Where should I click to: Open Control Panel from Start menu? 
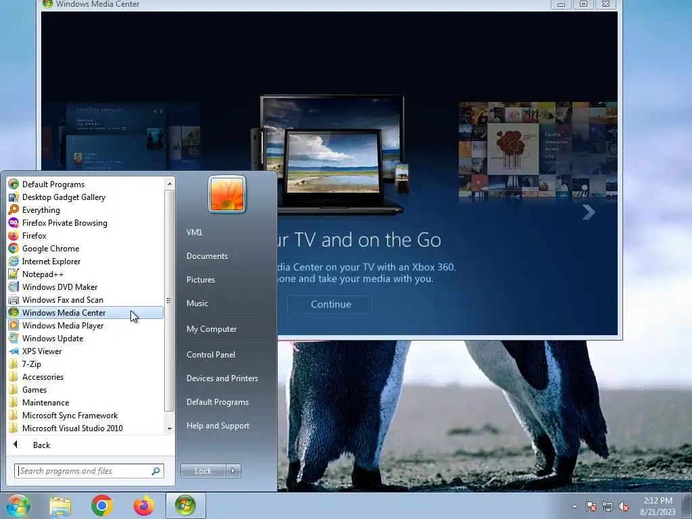click(x=211, y=354)
